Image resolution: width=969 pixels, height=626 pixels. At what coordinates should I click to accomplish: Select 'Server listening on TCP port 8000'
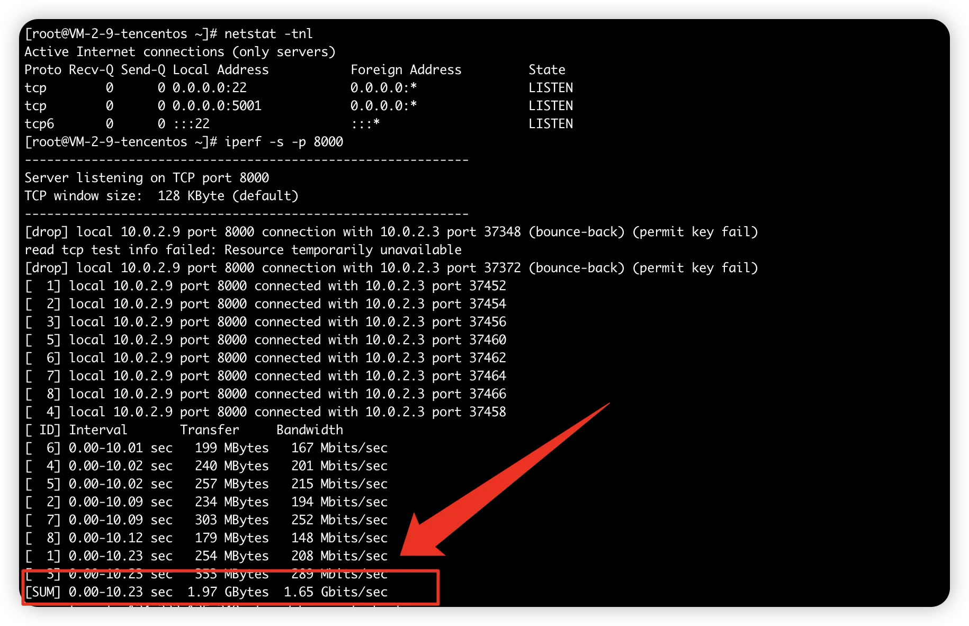point(147,178)
